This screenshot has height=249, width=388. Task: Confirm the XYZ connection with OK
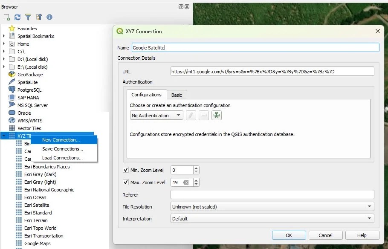click(289, 235)
